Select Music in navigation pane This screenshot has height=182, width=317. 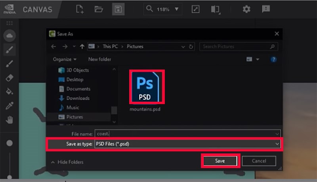click(69, 107)
